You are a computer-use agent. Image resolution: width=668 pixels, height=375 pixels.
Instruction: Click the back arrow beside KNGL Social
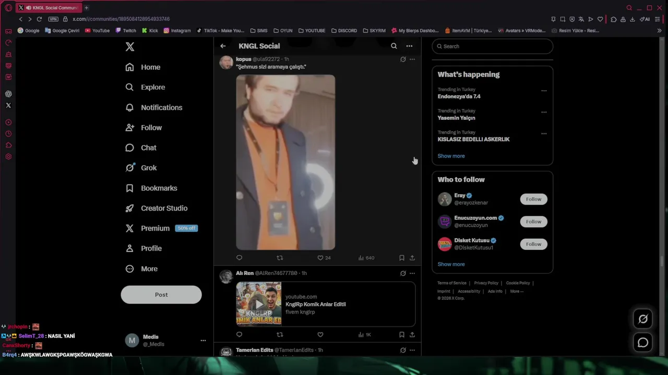click(223, 46)
